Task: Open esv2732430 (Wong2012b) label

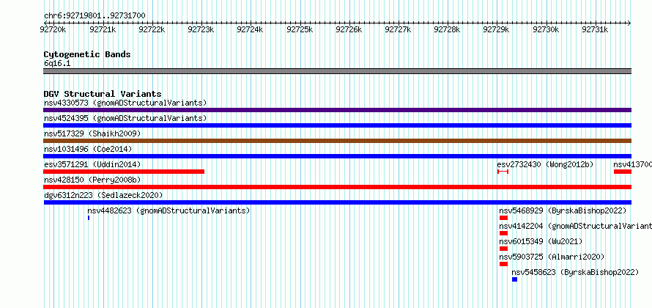Action: pos(545,164)
